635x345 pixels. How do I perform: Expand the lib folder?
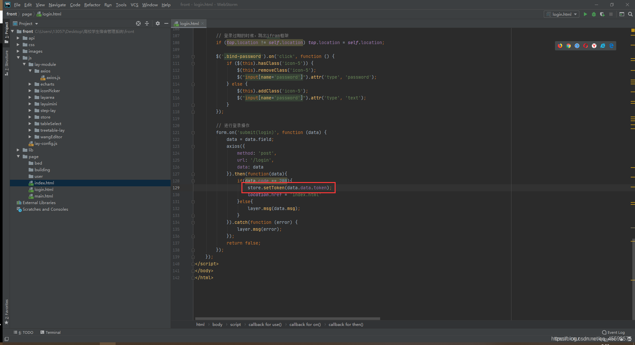click(18, 150)
